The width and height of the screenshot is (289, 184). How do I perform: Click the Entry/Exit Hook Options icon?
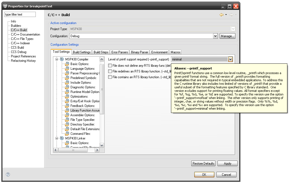(x=67, y=101)
